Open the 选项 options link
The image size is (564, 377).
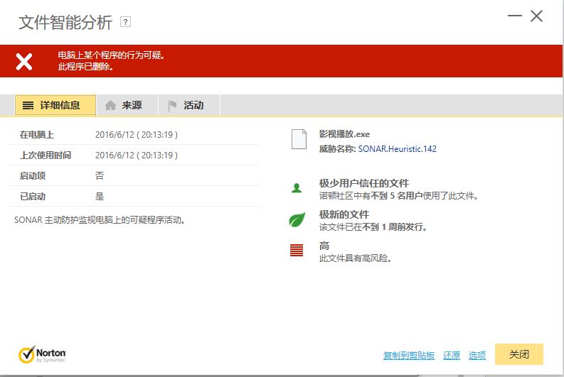[477, 356]
